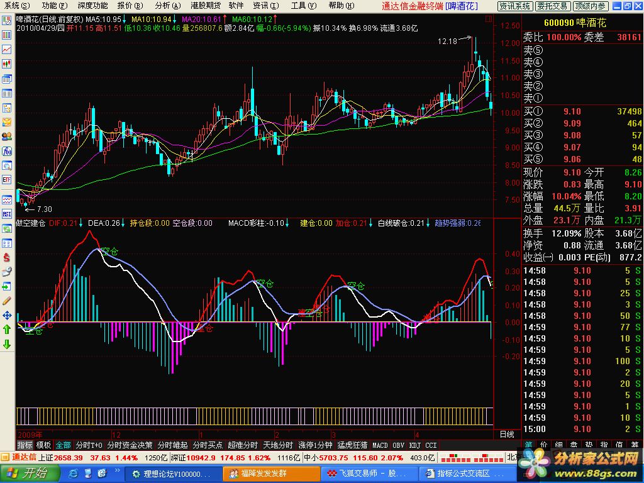The width and height of the screenshot is (644, 483).
Task: Click the 委托交易 button
Action: coord(552,6)
